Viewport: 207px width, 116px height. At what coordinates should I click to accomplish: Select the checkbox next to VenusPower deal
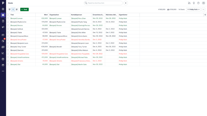tap(8, 40)
